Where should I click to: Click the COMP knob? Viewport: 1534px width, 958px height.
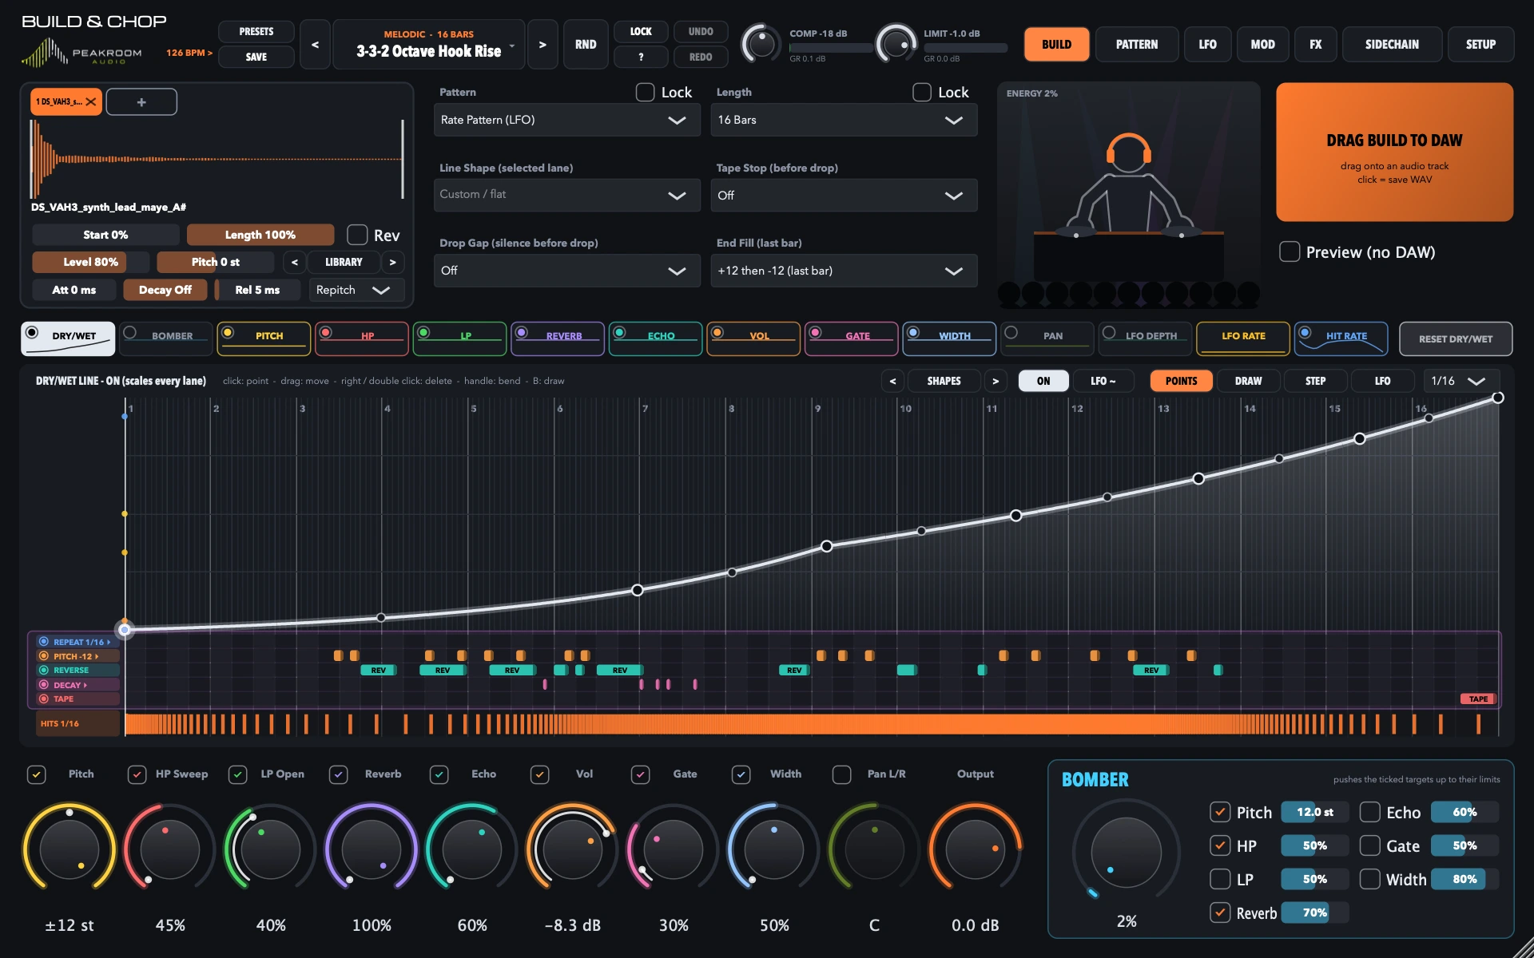coord(761,44)
